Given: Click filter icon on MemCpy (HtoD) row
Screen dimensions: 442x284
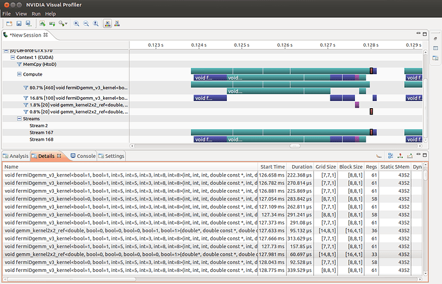Looking at the screenshot, I should [19, 64].
